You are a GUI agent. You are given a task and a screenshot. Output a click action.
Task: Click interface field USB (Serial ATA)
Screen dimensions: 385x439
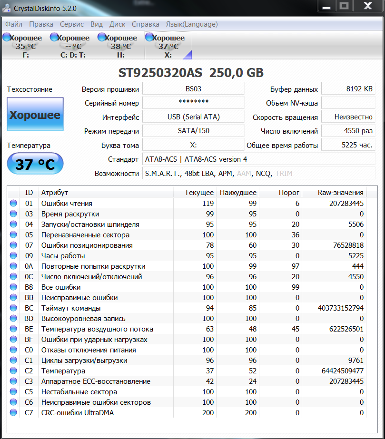193,117
